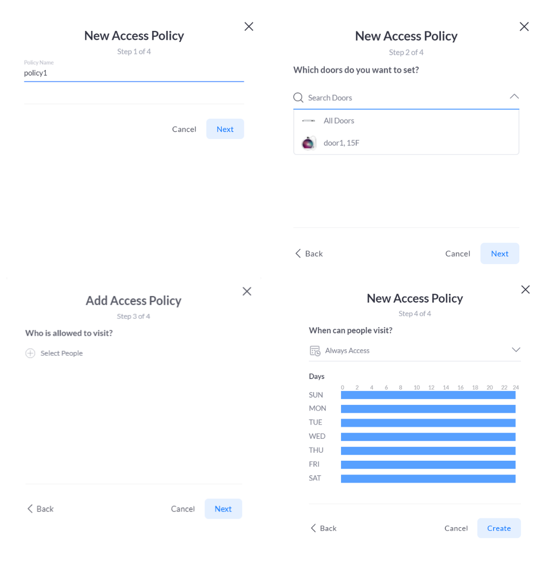Click the Back chevron in Step 4
Screen dimensions: 550x564
[313, 528]
